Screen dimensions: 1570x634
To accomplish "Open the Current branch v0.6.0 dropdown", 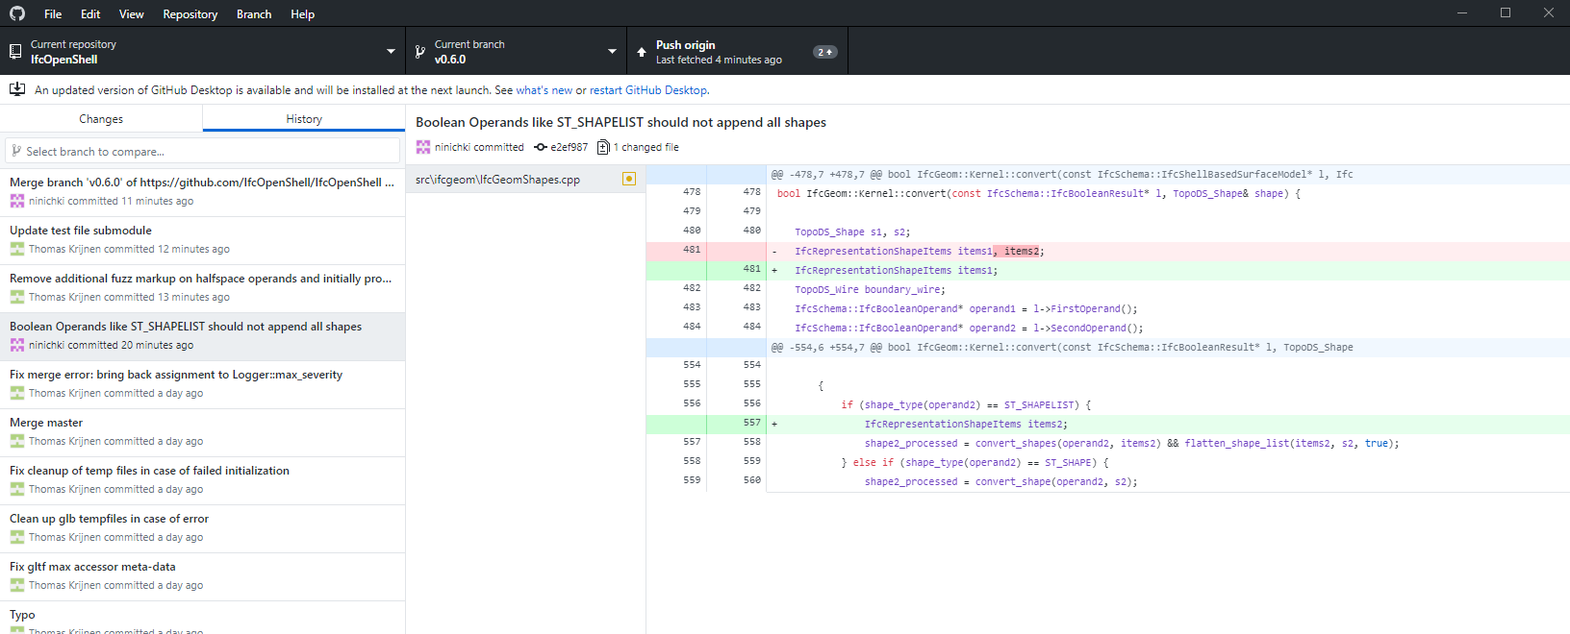I will pyautogui.click(x=516, y=51).
